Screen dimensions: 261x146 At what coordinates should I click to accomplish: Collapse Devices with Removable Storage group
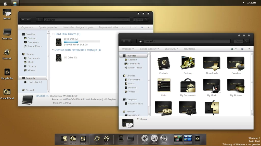[x=53, y=50]
